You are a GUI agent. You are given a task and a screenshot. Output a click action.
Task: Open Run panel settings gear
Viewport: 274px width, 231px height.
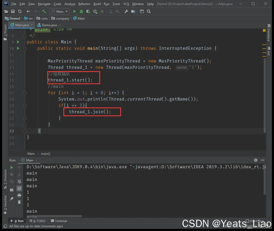(x=256, y=160)
